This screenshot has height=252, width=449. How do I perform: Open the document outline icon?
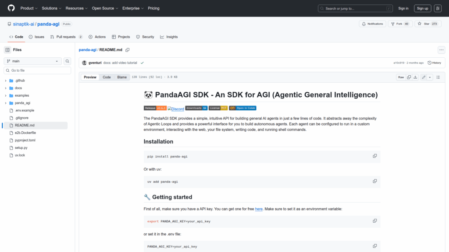[x=438, y=77]
